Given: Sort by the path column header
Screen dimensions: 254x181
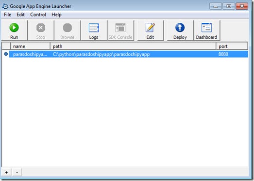Looking at the screenshot, I should coord(133,46).
